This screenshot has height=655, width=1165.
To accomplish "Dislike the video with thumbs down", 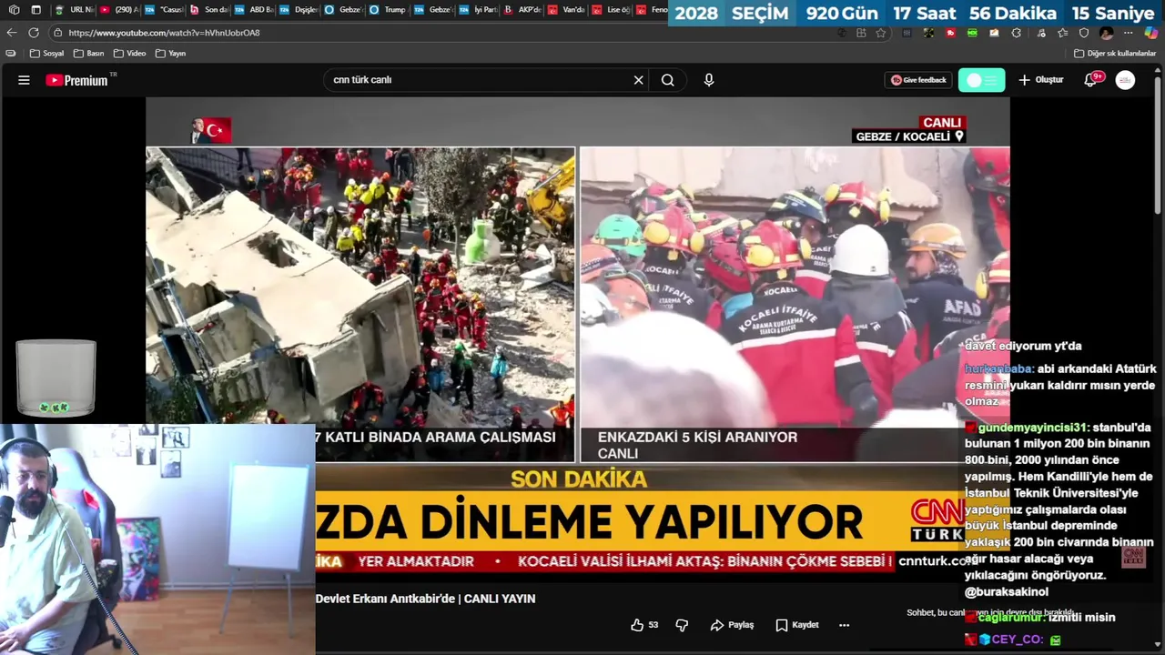I will pos(682,625).
